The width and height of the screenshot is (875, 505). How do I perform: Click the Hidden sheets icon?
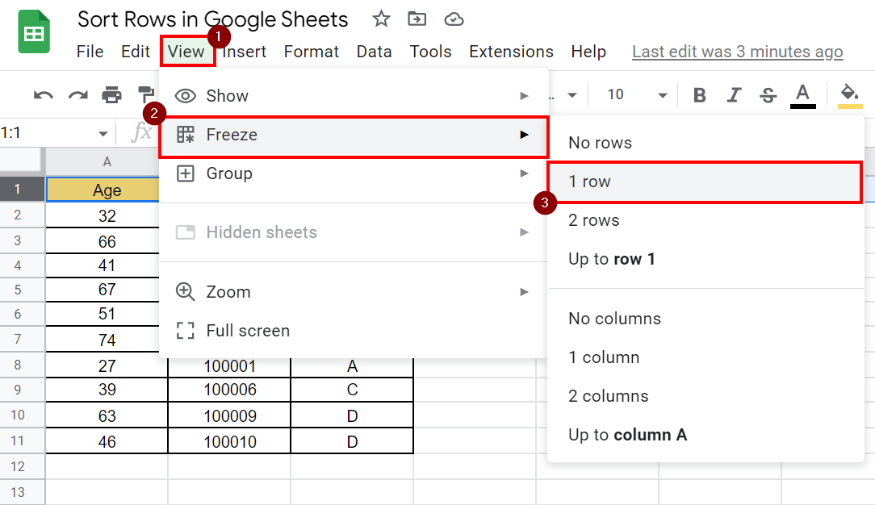pyautogui.click(x=186, y=232)
